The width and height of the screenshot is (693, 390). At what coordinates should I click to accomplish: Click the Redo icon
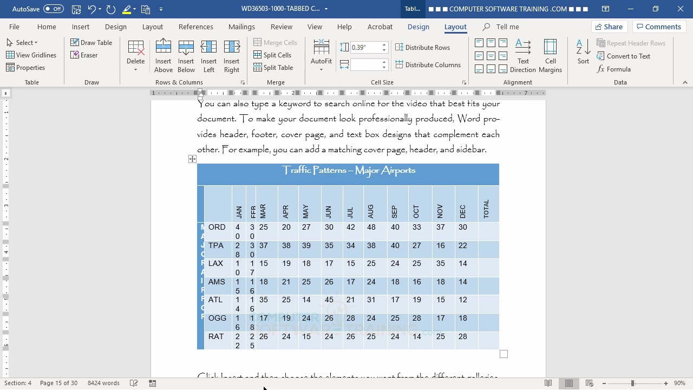point(111,9)
